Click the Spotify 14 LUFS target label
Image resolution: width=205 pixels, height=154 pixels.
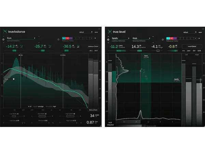pos(177,80)
